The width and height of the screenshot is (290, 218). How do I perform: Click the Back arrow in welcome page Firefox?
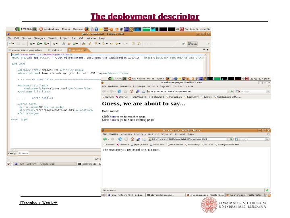[x=104, y=91]
